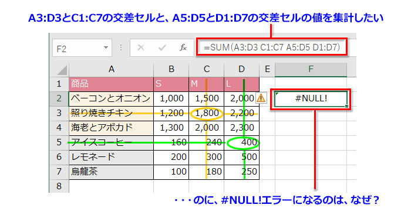Click the S header cell
This screenshot has height=215, width=411.
(x=171, y=84)
